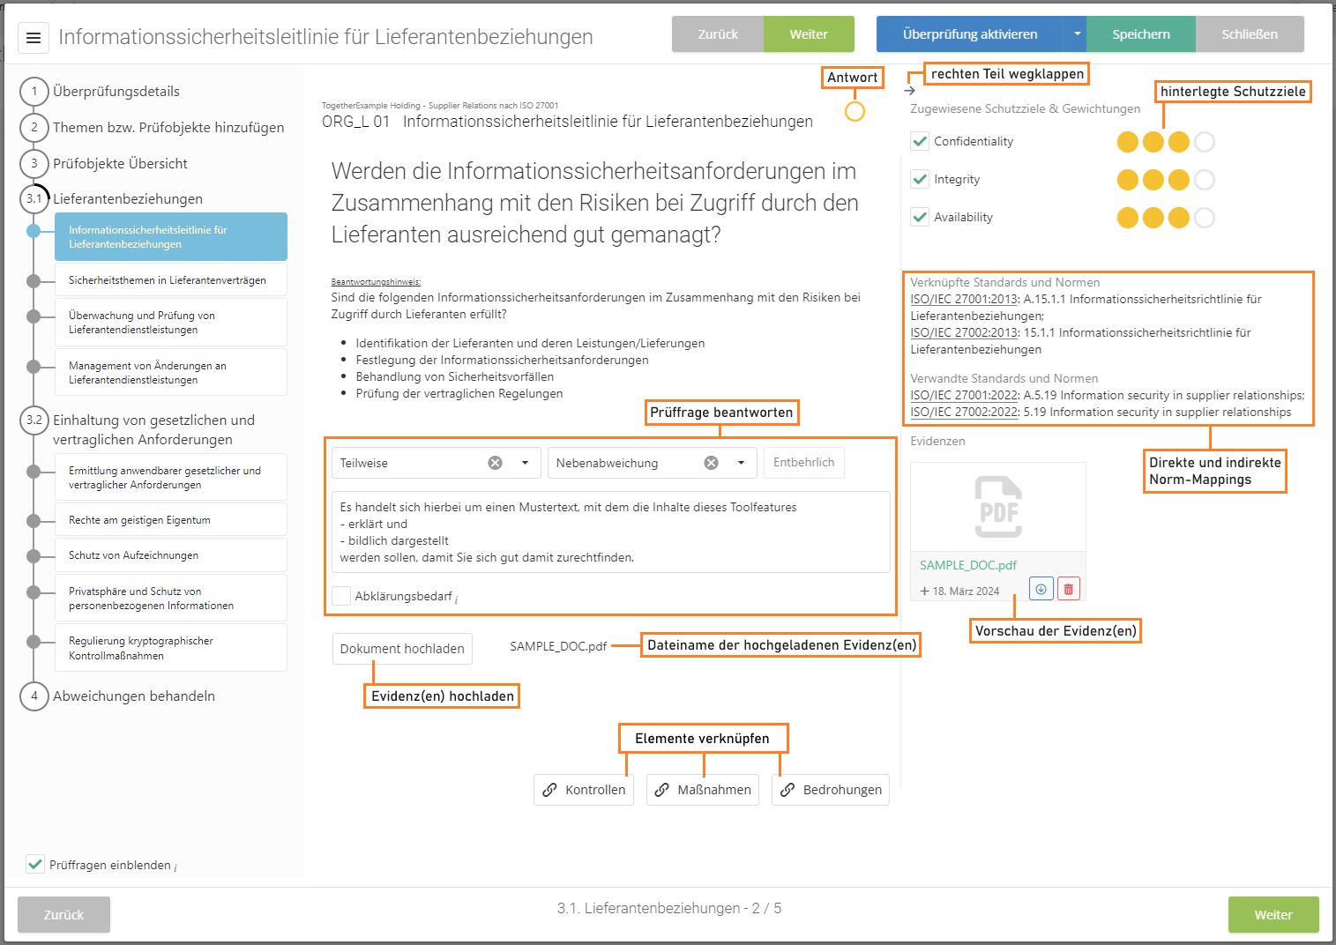
Task: Collapse right panel with arrow icon
Action: click(x=910, y=91)
